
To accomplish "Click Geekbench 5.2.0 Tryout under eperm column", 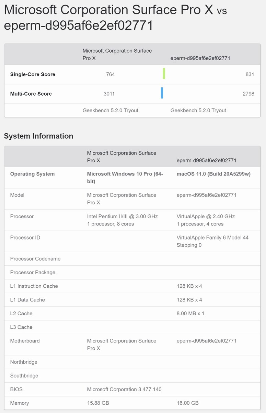I will (x=198, y=110).
